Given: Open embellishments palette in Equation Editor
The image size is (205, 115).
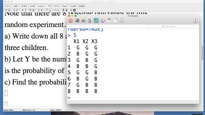Looking at the screenshot, I should point(24,6).
